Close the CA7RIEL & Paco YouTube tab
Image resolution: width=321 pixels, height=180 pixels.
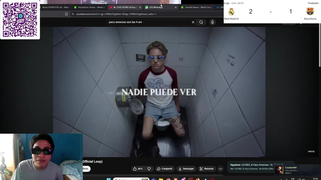(x=140, y=7)
